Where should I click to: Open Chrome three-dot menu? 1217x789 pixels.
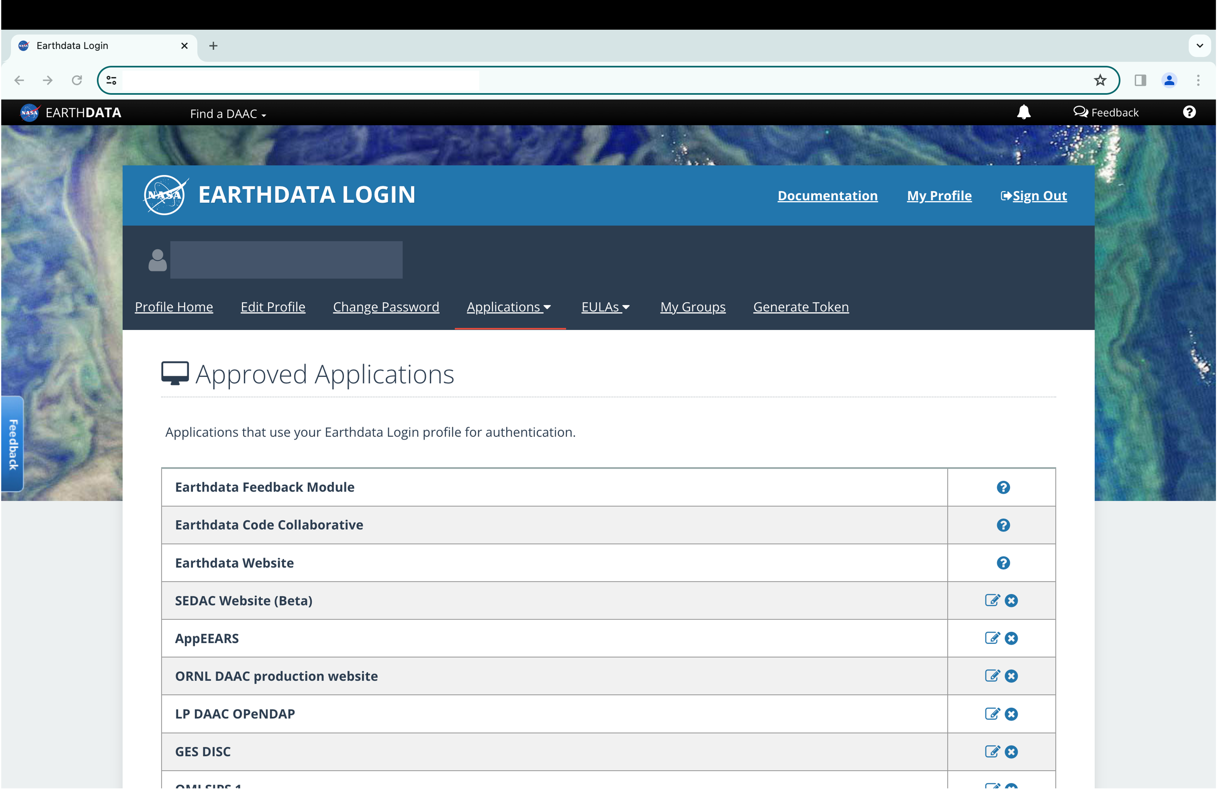(x=1198, y=80)
